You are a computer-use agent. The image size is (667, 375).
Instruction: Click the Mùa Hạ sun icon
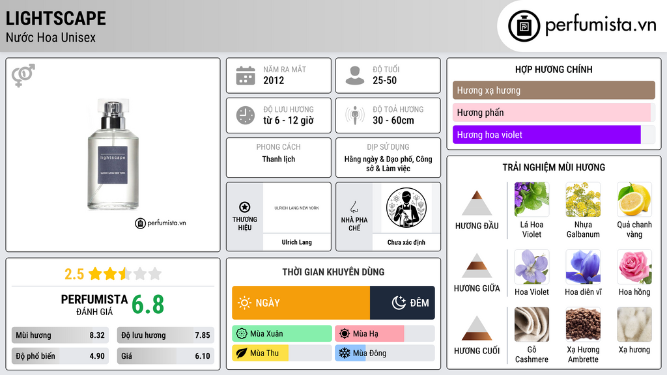[345, 334]
